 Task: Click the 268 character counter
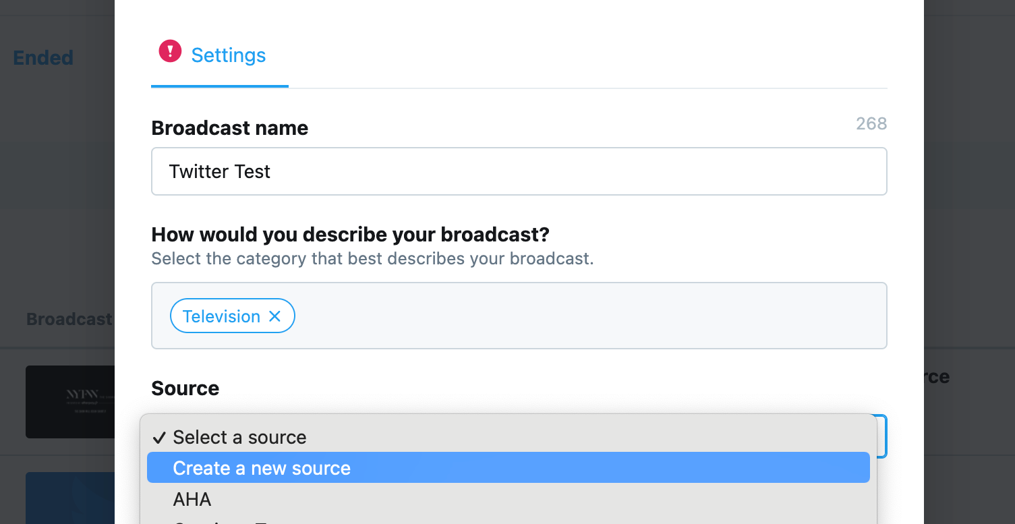tap(871, 123)
